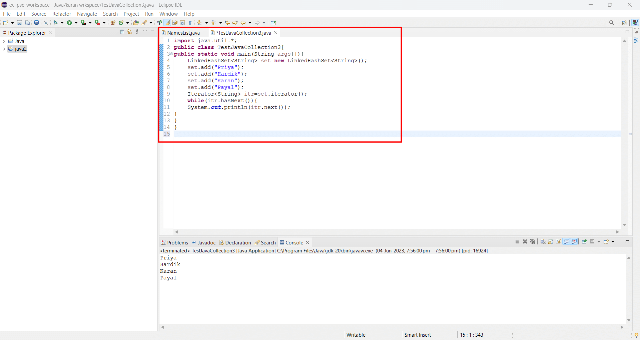Open the New icon dropdown arrow
The height and width of the screenshot is (340, 640).
click(x=12, y=23)
